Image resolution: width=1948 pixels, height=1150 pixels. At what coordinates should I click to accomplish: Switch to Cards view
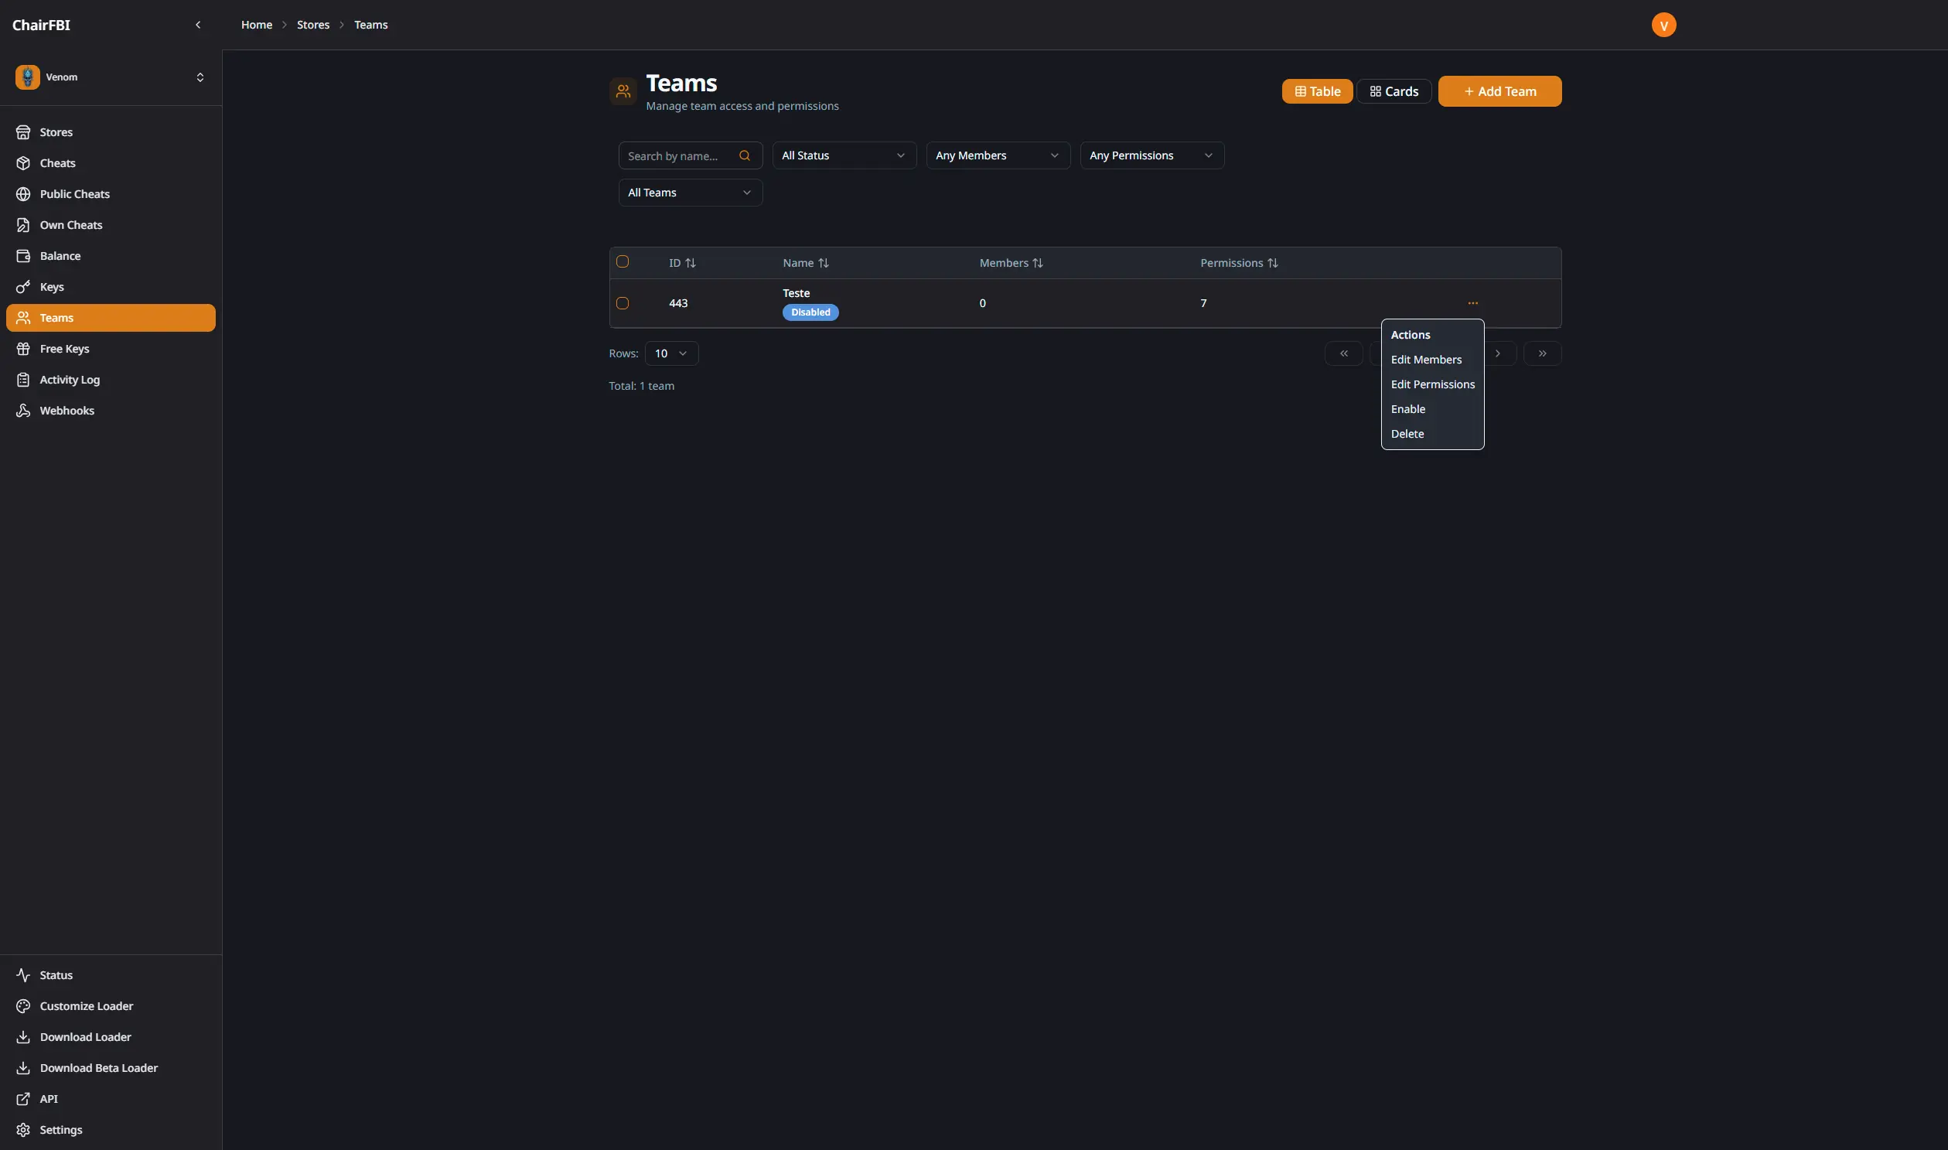click(1394, 90)
